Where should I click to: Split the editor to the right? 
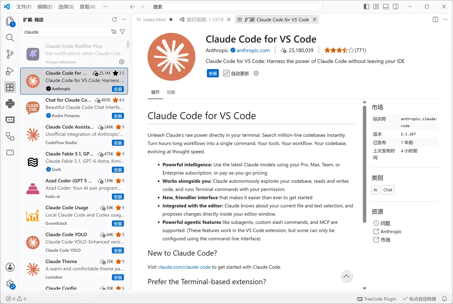point(436,19)
